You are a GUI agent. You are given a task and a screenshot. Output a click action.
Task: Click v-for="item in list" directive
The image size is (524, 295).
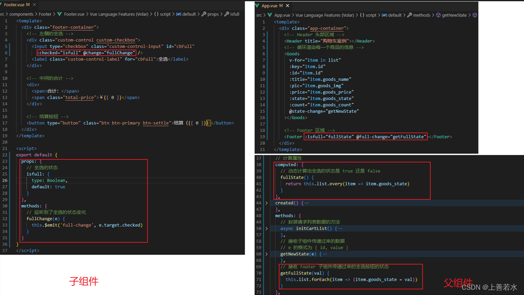click(315, 60)
